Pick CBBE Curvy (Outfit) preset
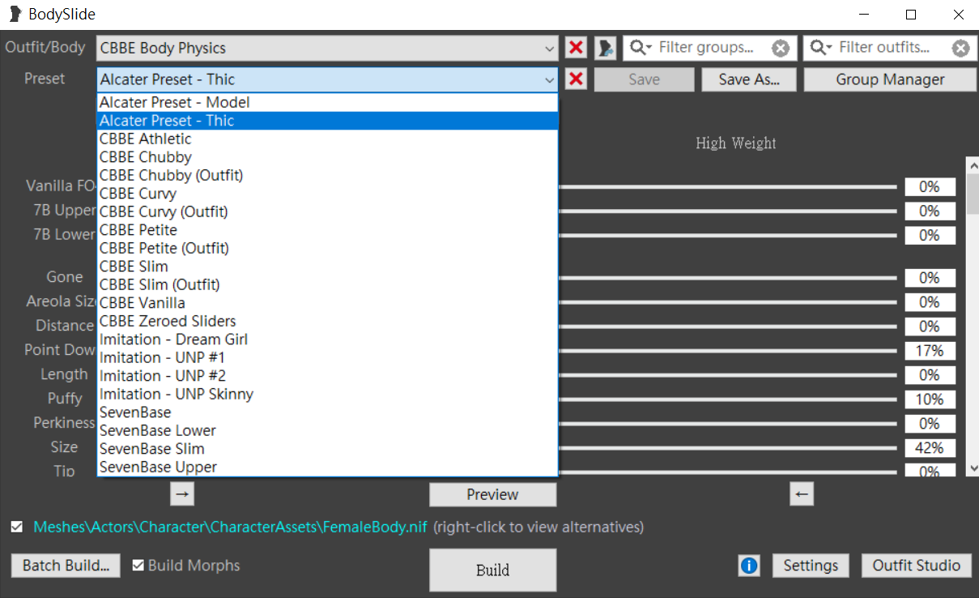 (x=328, y=211)
